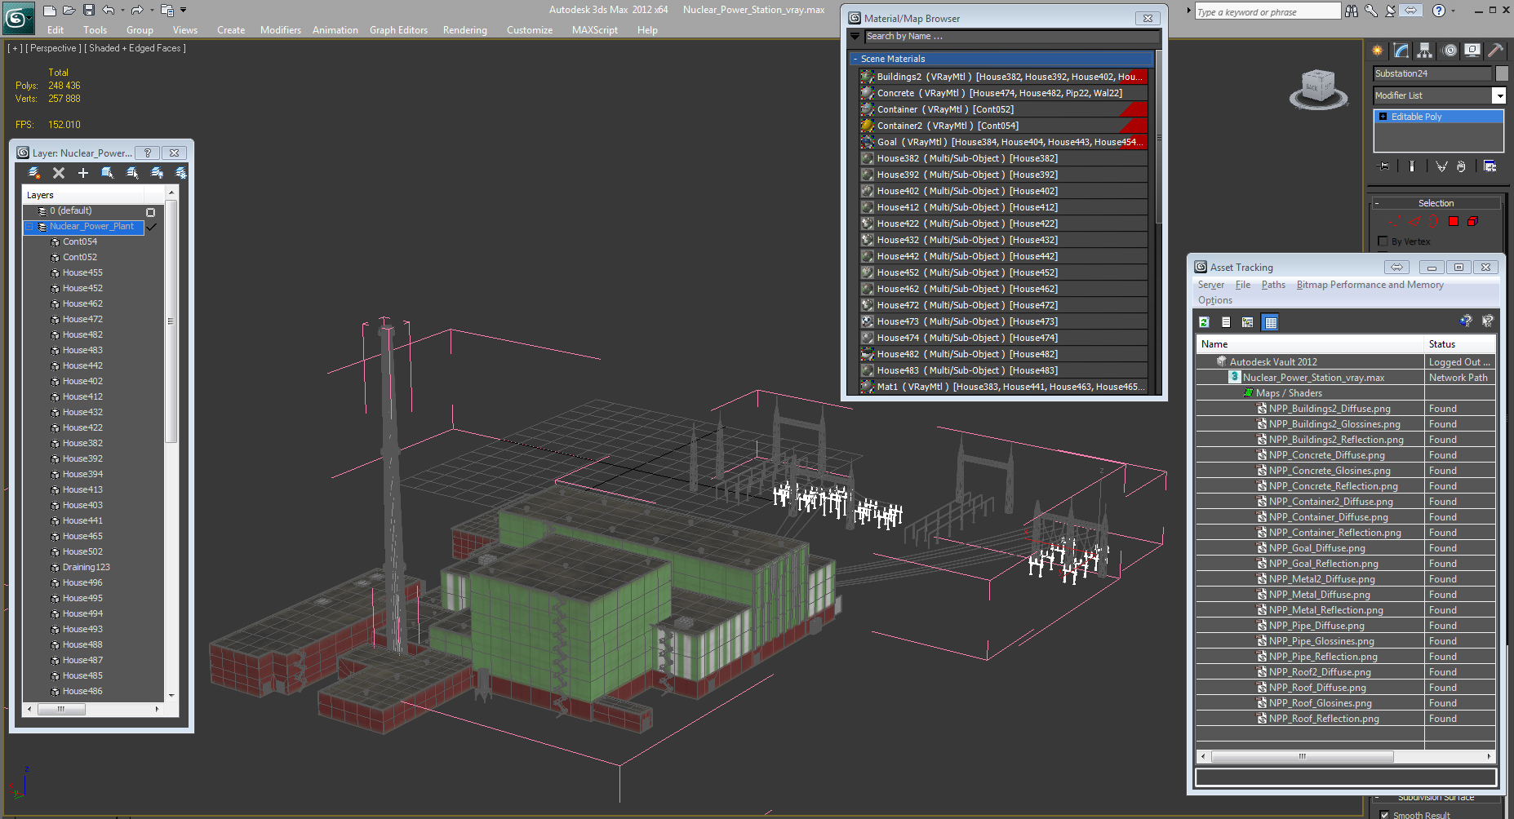
Task: Open Material/Map Browser options triangle
Action: pyautogui.click(x=855, y=36)
